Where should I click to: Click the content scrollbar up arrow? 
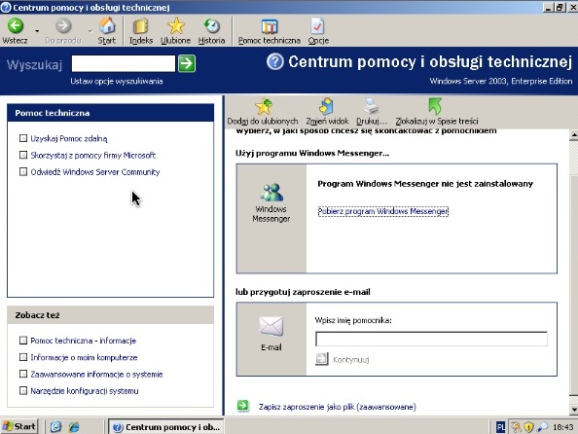(x=573, y=135)
